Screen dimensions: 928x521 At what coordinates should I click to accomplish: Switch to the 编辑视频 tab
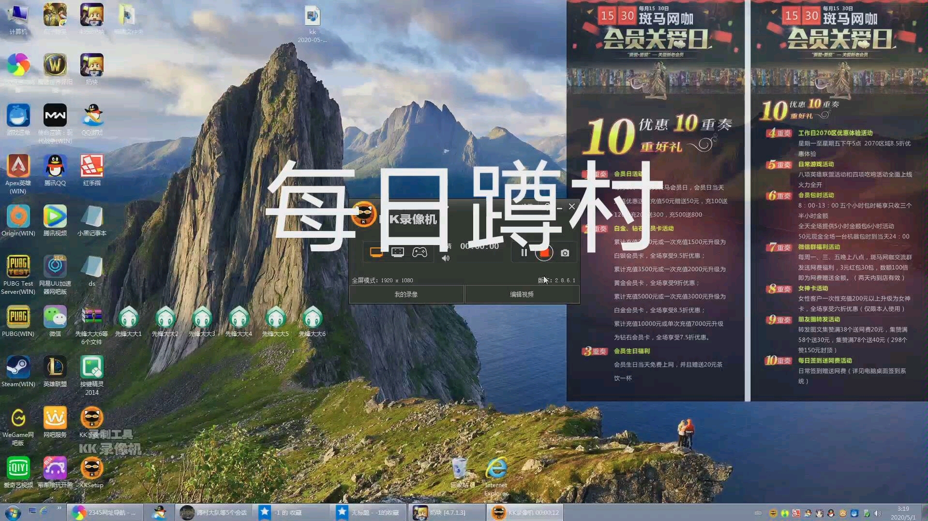point(522,293)
